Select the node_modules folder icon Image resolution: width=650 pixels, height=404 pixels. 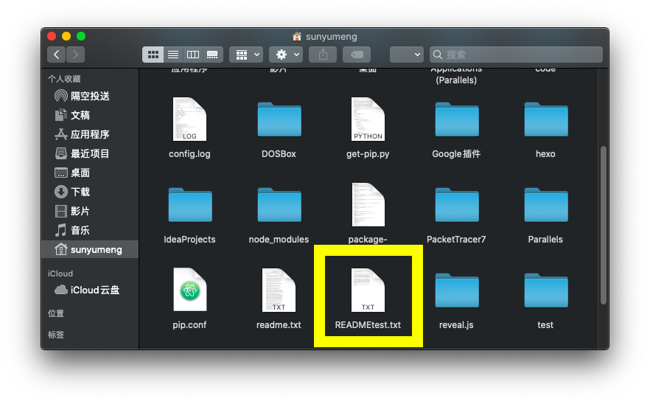click(279, 205)
